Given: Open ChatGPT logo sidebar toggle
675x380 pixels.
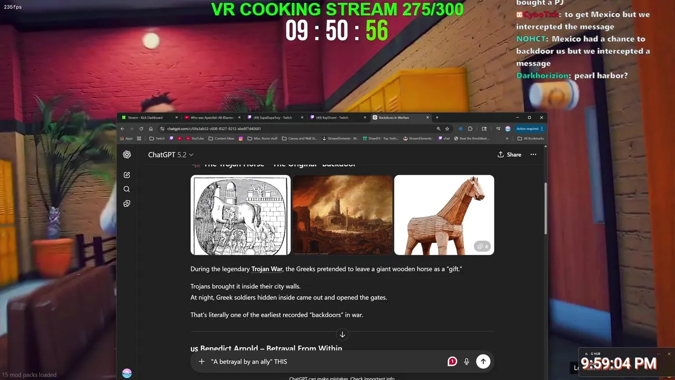Looking at the screenshot, I should (x=127, y=155).
